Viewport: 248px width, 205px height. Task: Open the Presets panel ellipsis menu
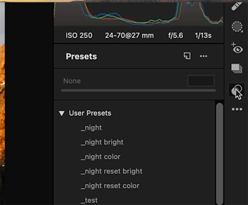[x=204, y=56]
